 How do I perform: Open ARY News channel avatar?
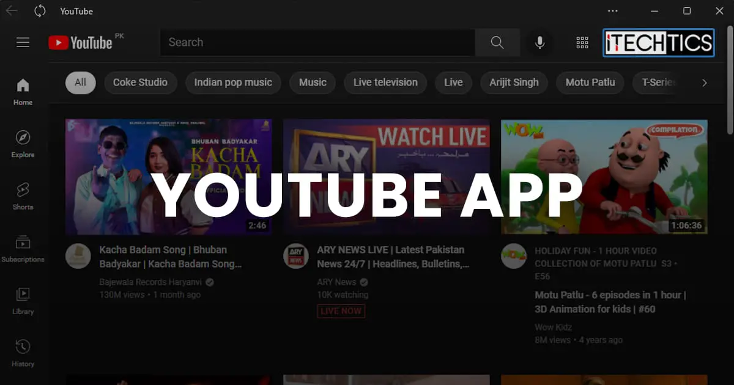[295, 256]
